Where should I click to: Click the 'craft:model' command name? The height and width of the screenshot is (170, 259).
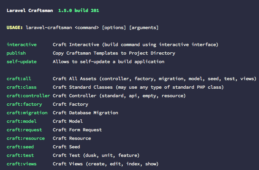[22, 121]
